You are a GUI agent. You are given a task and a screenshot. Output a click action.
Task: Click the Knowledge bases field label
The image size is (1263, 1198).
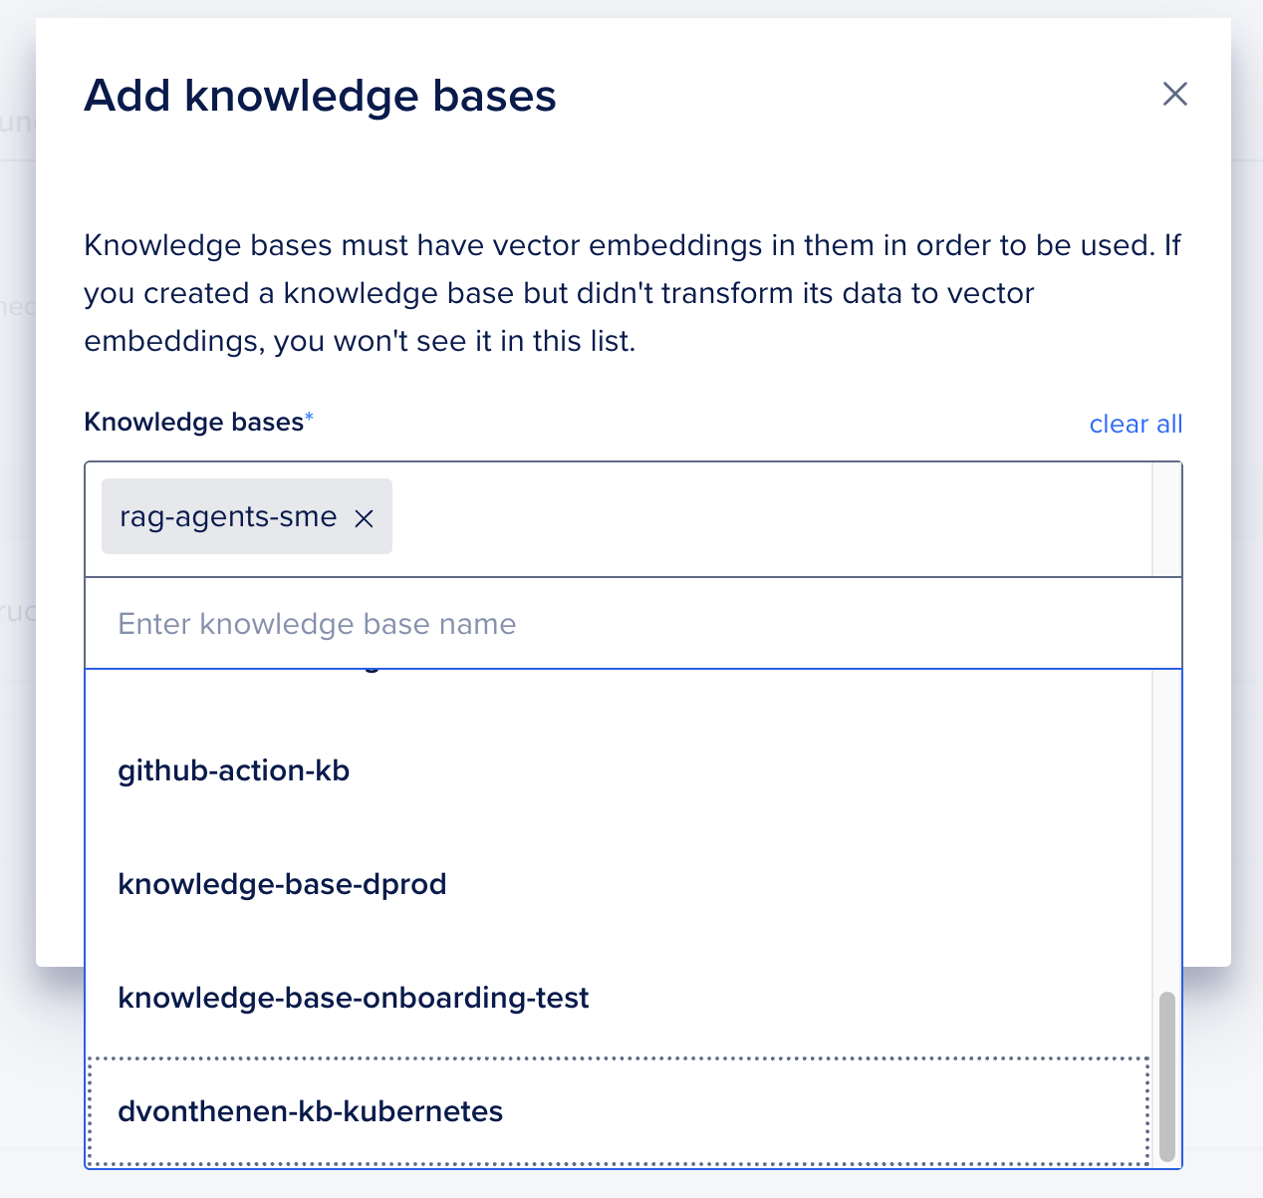coord(193,422)
